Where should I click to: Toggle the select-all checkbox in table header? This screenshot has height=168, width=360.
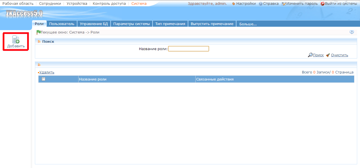coord(43,79)
